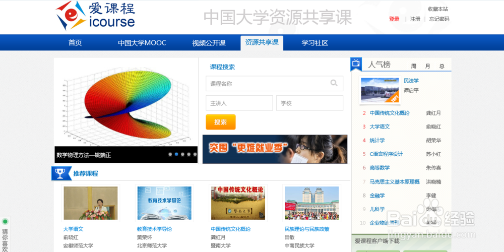Open the 数学物理方法 carousel image
504x252 pixels.
point(126,105)
